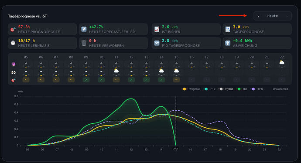Click the 2.6 kWh IST Bisher value
The height and width of the screenshot is (163, 301).
pyautogui.click(x=170, y=27)
